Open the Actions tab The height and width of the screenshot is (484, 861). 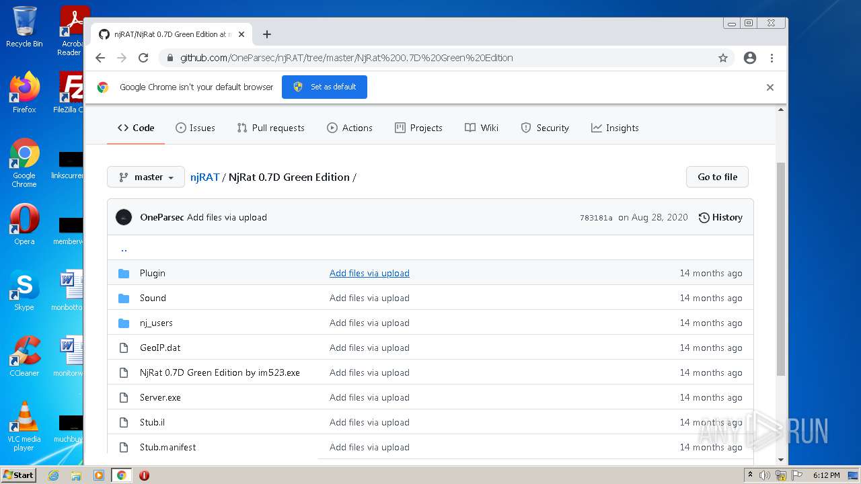pos(350,128)
